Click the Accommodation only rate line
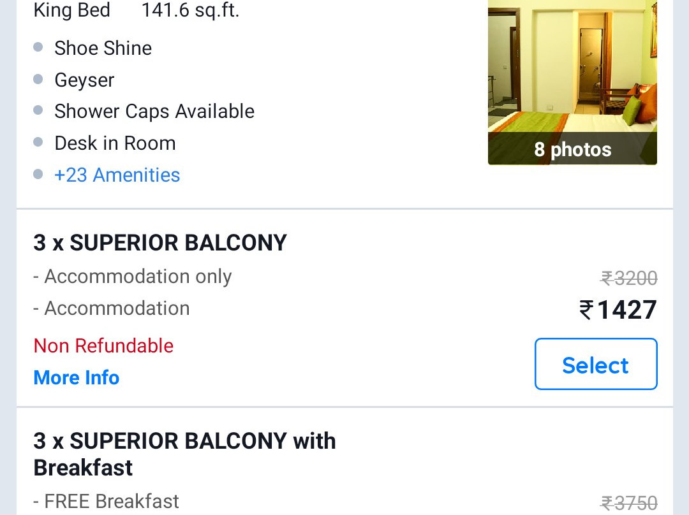Viewport: 689px width, 515px height. click(132, 276)
